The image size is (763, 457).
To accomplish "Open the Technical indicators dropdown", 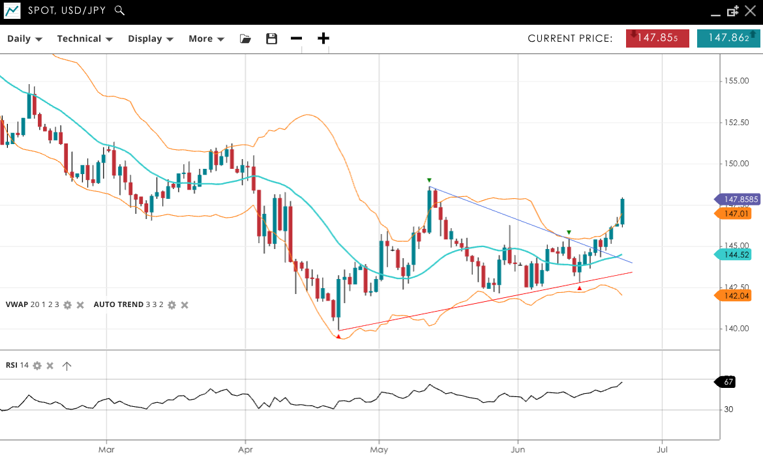I will (x=85, y=38).
